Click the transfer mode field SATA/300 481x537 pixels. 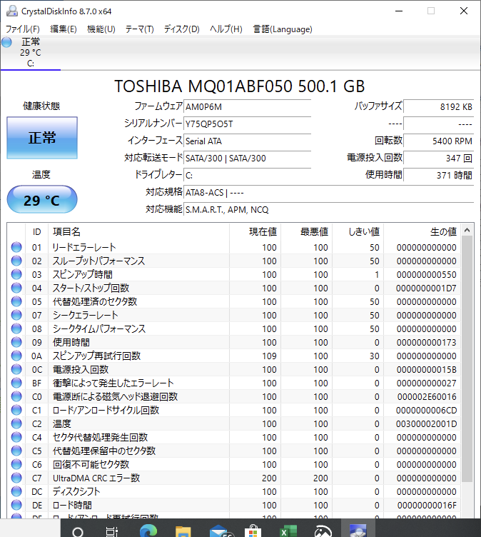click(247, 159)
